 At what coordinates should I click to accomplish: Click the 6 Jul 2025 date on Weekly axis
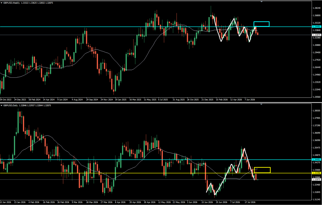tap(163, 100)
